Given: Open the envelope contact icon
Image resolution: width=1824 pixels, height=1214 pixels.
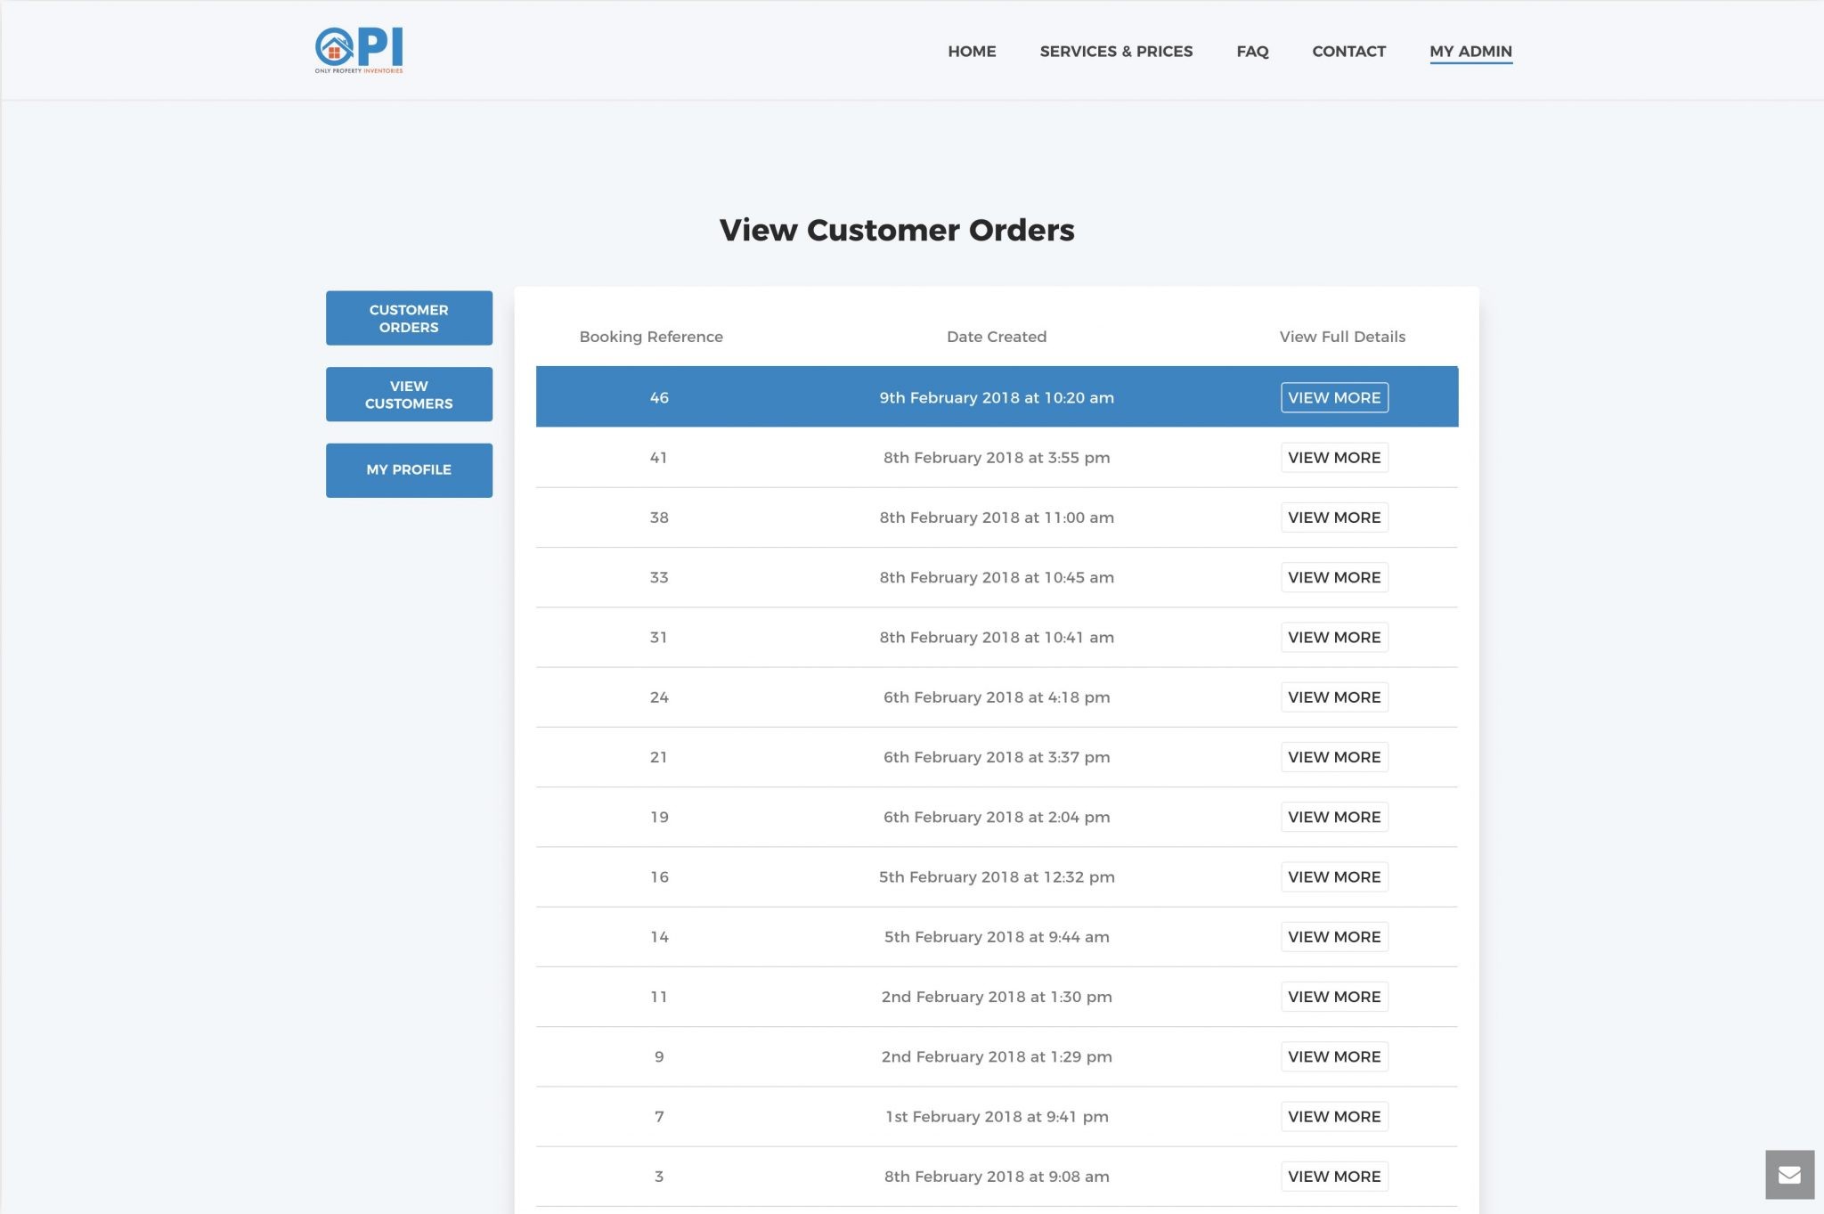Looking at the screenshot, I should click(1789, 1175).
